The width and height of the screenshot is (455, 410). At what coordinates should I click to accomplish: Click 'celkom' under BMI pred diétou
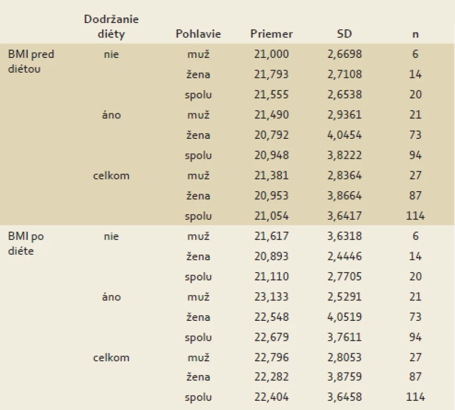pos(111,175)
